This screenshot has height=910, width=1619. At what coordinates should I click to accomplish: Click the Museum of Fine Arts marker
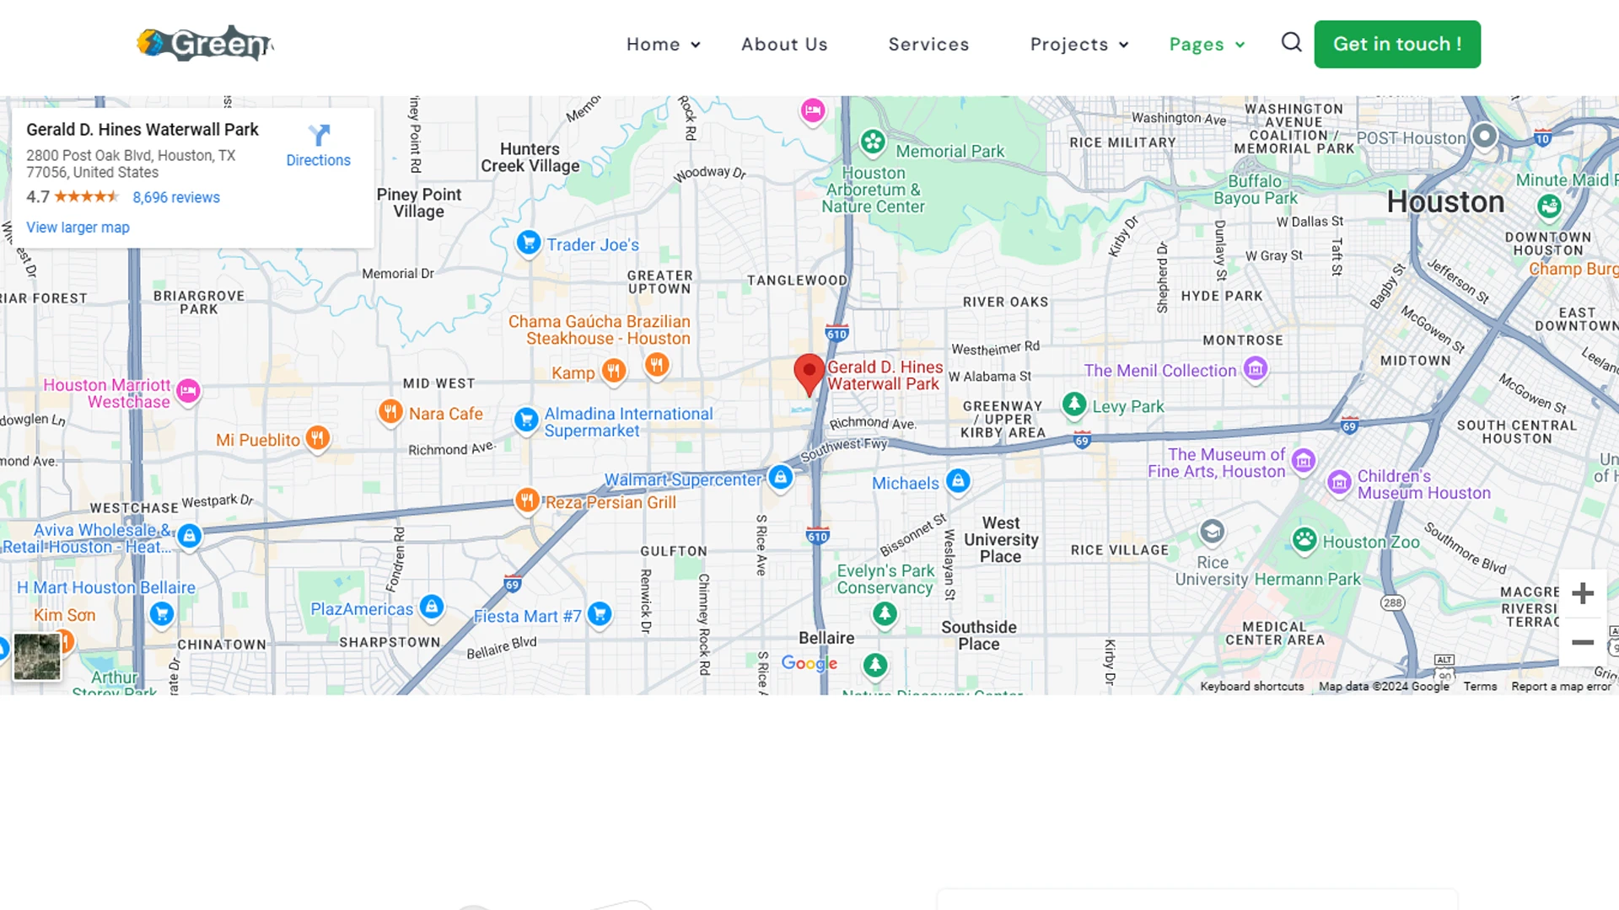[x=1304, y=461]
